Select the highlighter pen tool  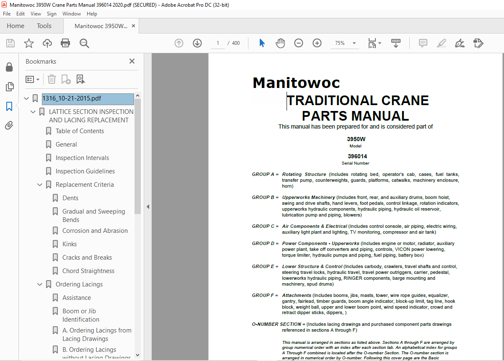(x=441, y=43)
